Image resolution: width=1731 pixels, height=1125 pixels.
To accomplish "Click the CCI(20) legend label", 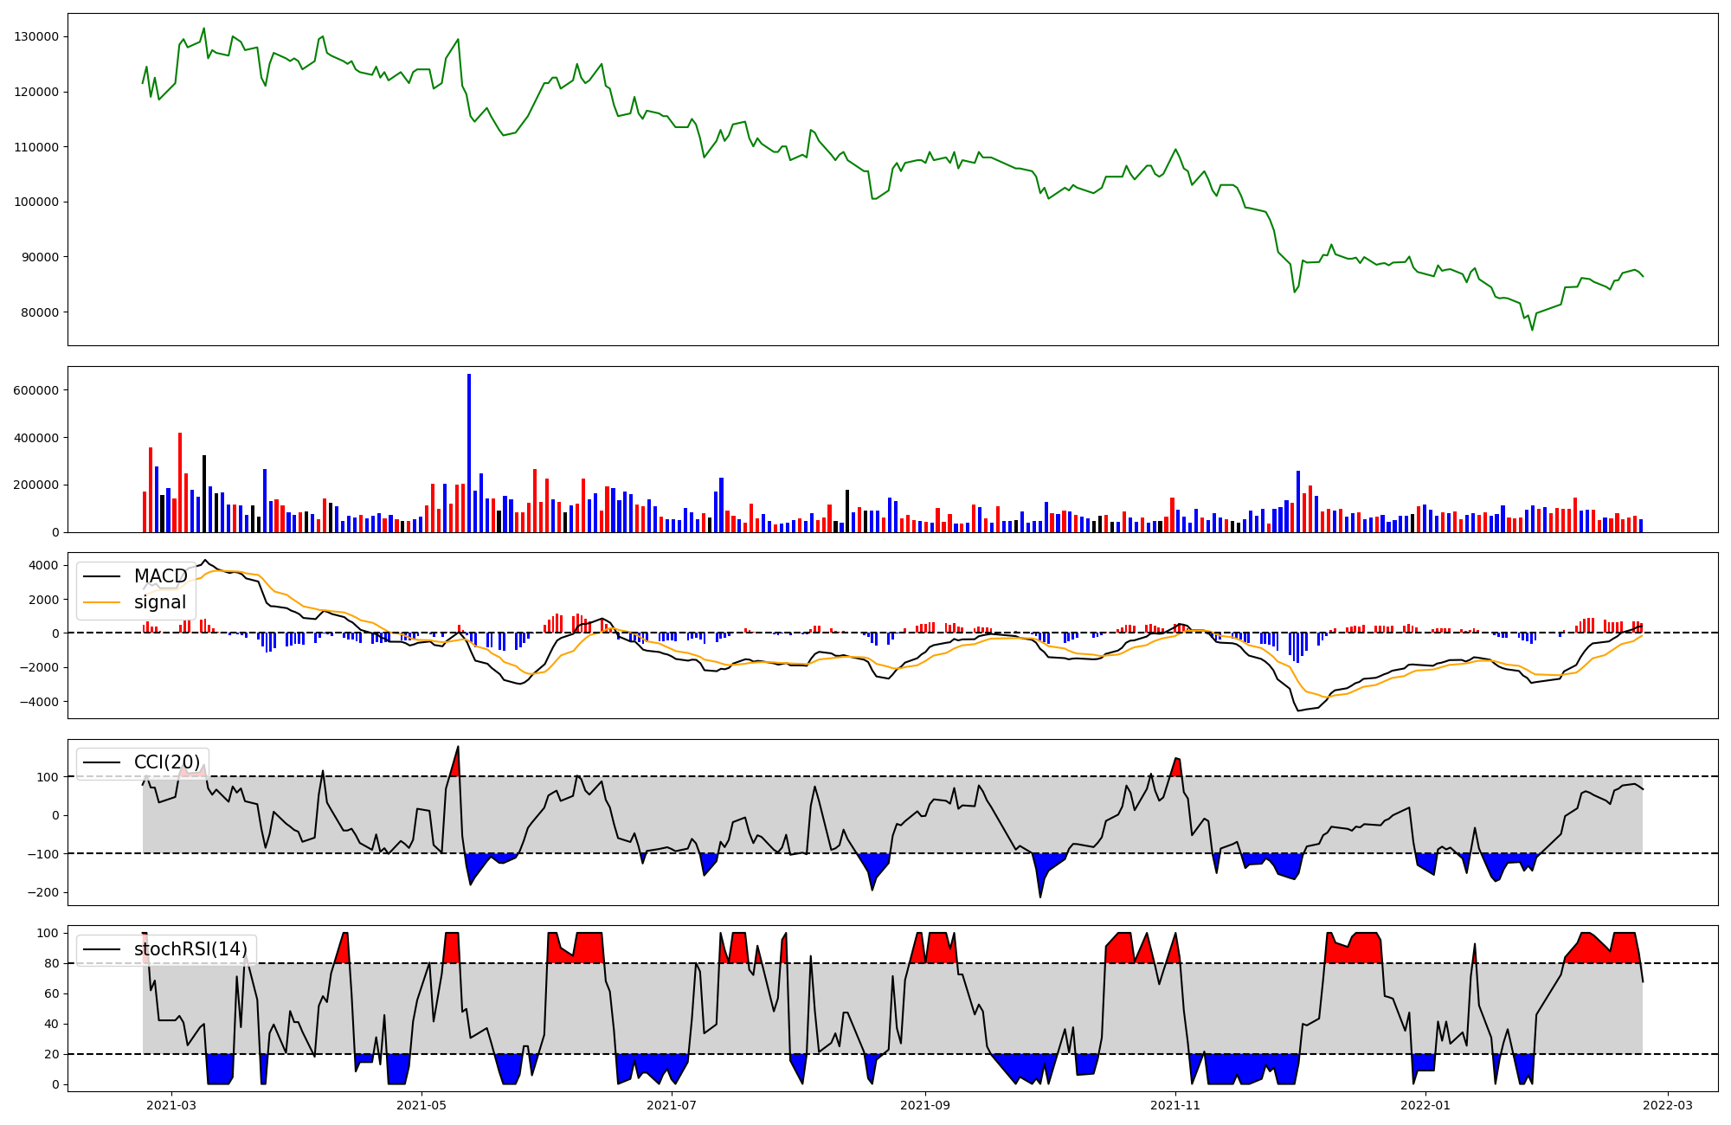I will (x=169, y=762).
